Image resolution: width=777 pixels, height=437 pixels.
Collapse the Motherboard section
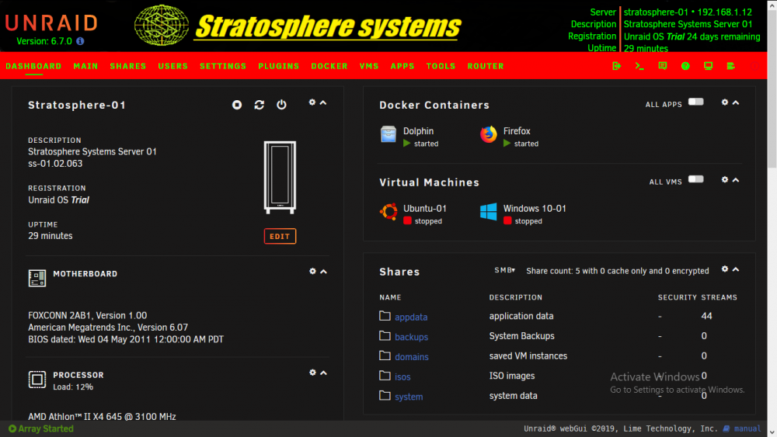[x=323, y=271]
